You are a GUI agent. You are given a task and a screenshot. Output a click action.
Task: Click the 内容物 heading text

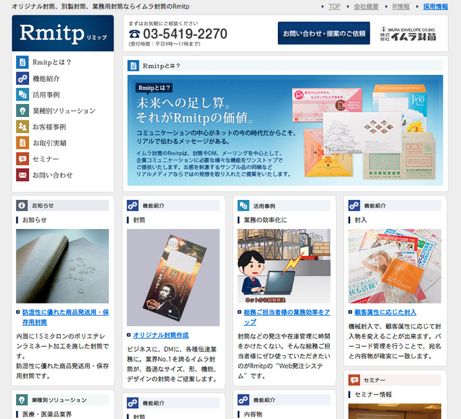(253, 414)
